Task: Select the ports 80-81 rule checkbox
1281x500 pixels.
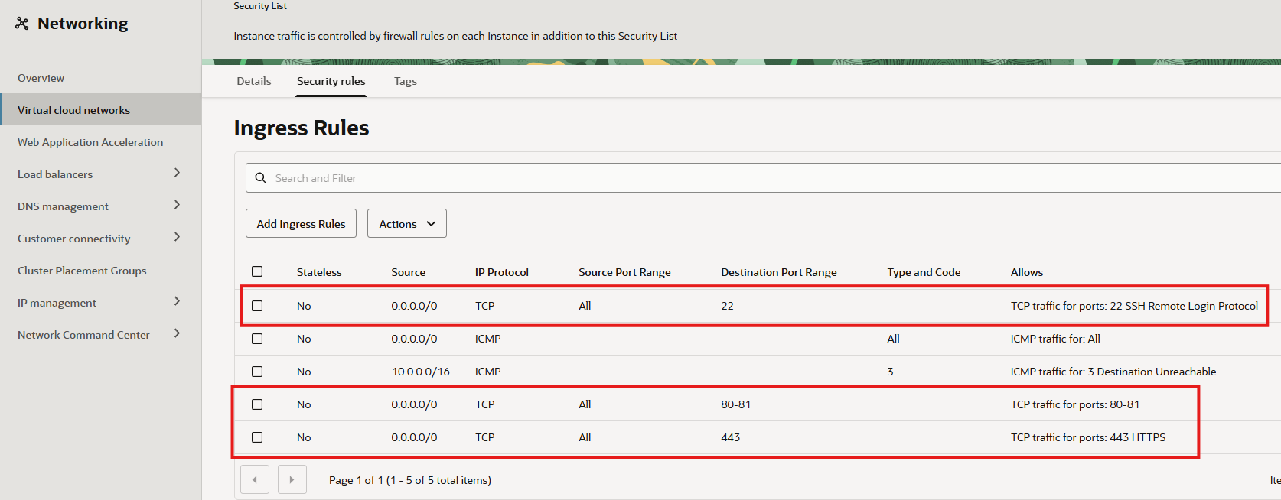Action: (257, 404)
